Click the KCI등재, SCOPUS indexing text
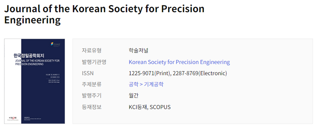The image size is (317, 128). click(x=150, y=107)
